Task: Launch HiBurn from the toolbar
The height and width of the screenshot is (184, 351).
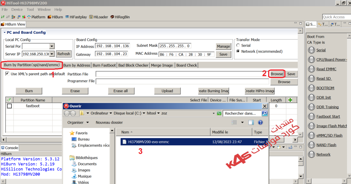Action: (x=55, y=17)
